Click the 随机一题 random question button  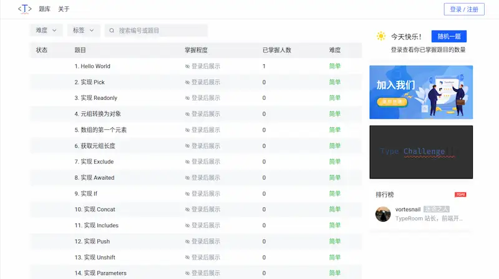(x=449, y=37)
